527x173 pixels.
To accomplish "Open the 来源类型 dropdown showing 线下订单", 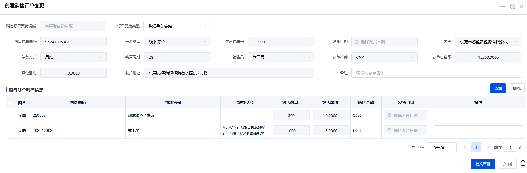I will point(177,41).
